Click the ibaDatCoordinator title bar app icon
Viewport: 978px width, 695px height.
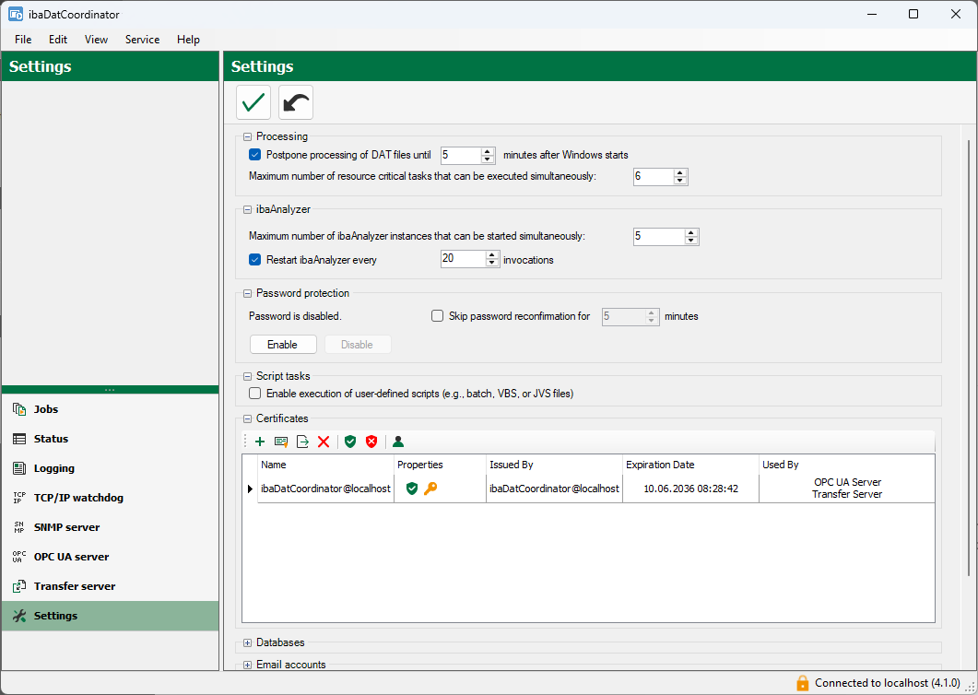point(16,14)
